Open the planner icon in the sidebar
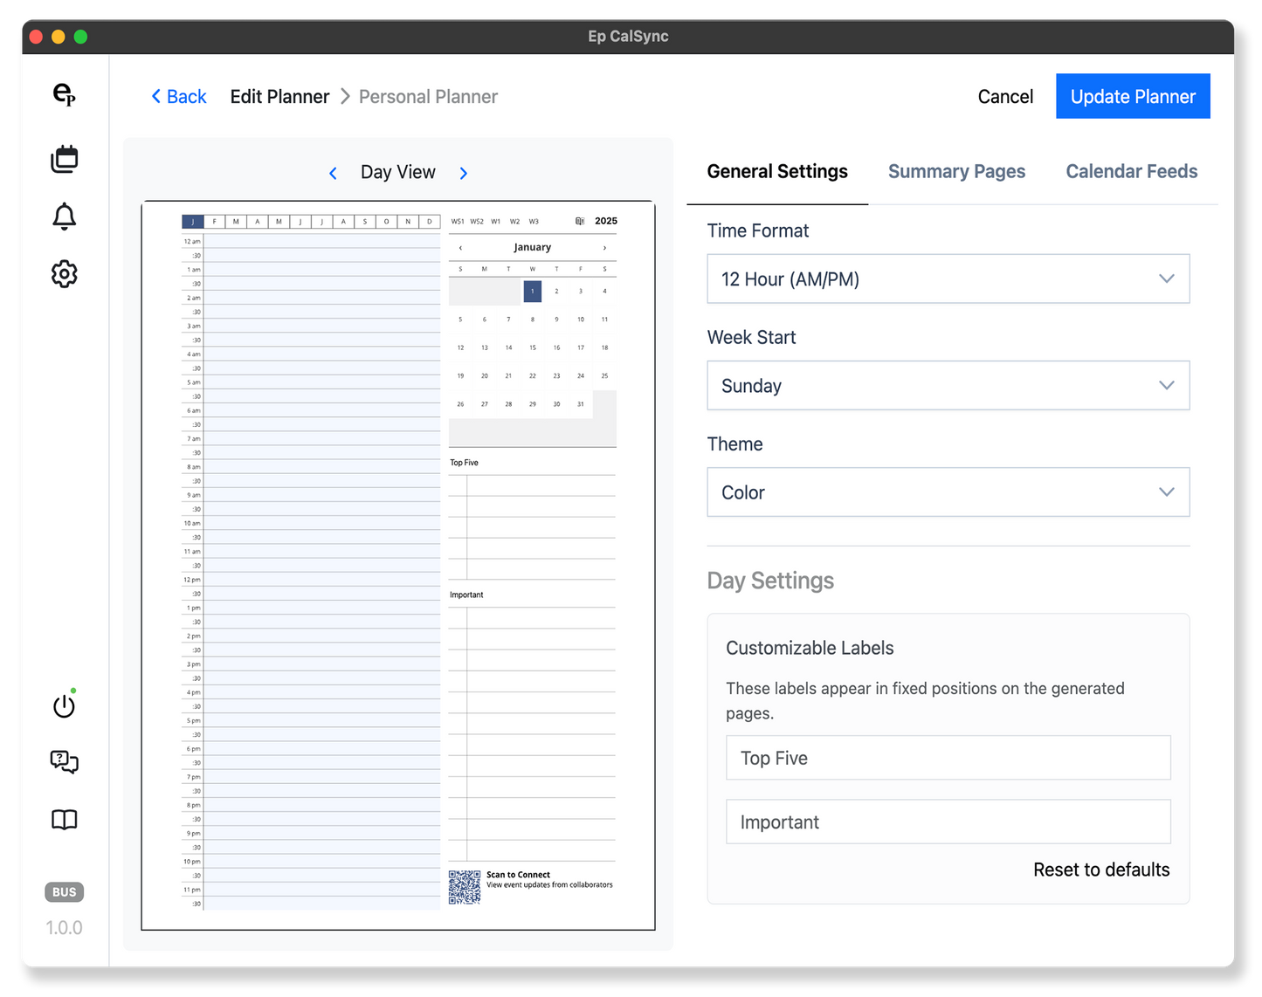The image size is (1262, 997). tap(64, 158)
